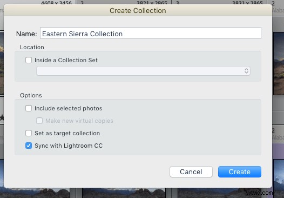Viewport: 284px width, 198px height.
Task: Click grid cell 3 header showing 3821 x 2865
Action: [219, 2]
